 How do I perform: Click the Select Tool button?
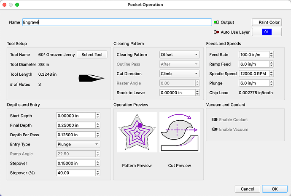pyautogui.click(x=92, y=55)
